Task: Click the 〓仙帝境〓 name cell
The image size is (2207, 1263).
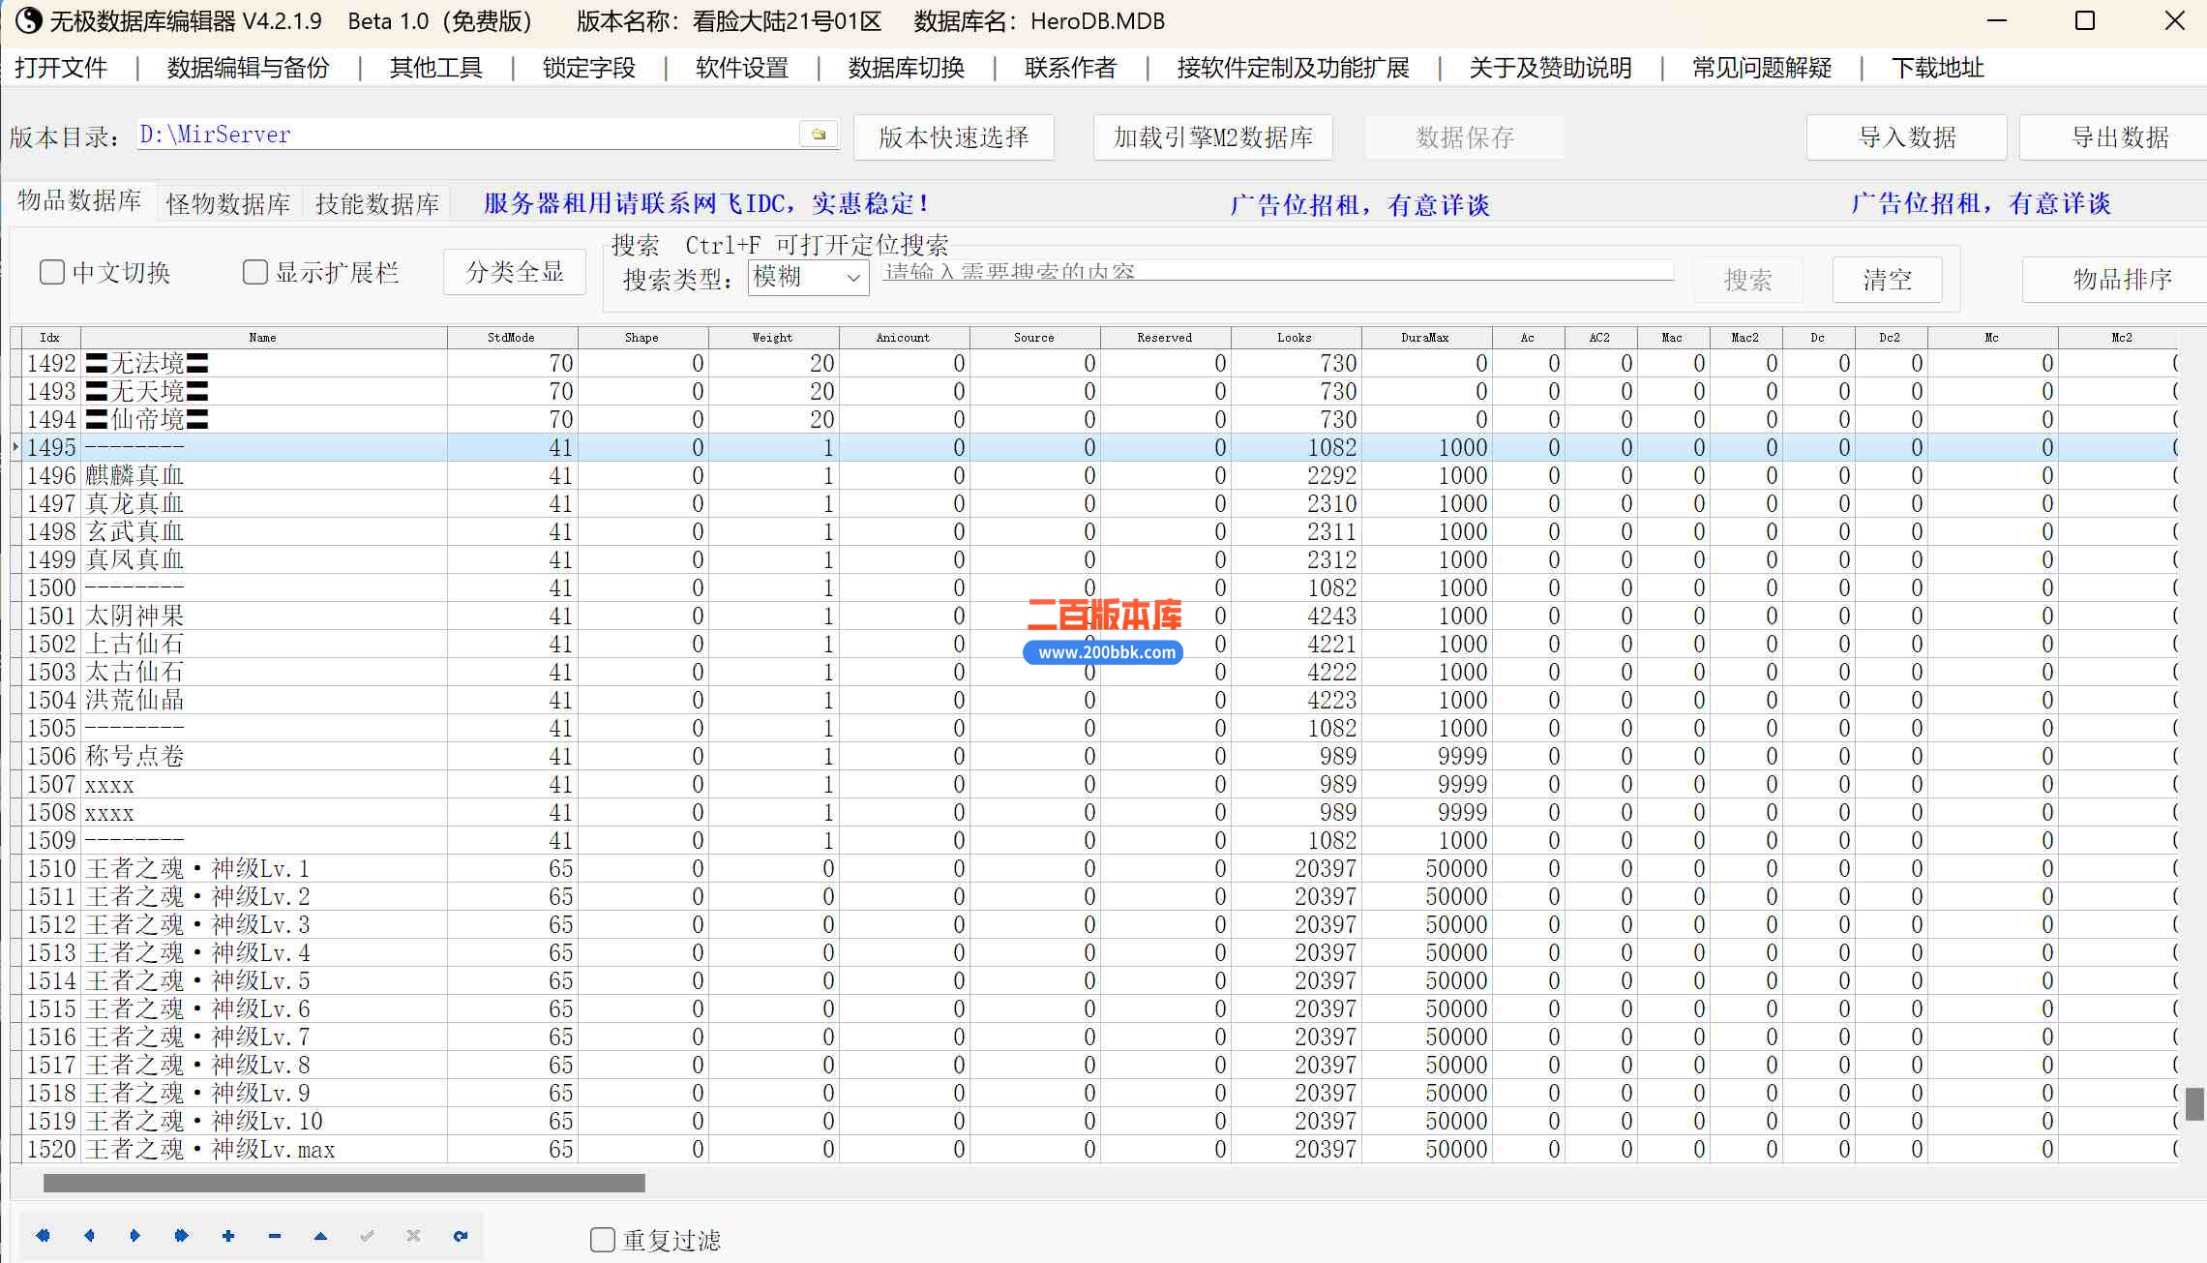Action: (x=263, y=419)
